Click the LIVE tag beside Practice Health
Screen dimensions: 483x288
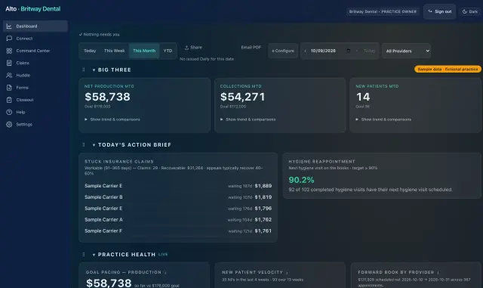[163, 255]
